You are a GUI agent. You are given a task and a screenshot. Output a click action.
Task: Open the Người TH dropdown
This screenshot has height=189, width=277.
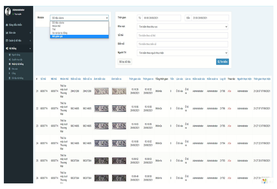point(183,53)
